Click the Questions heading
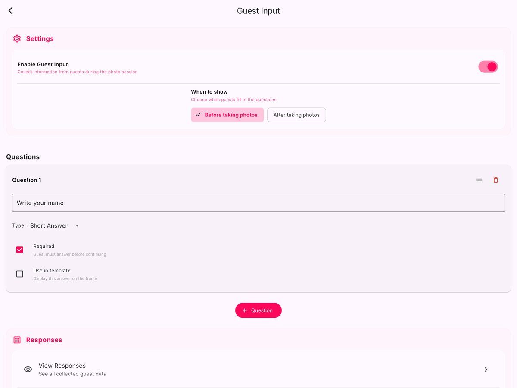This screenshot has height=388, width=517. pyautogui.click(x=23, y=157)
